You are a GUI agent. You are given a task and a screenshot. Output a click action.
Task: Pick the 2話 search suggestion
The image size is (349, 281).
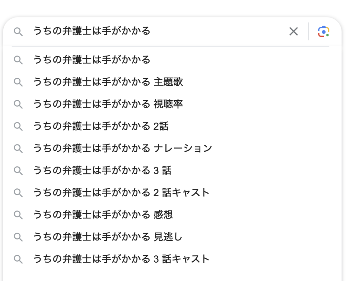(101, 126)
